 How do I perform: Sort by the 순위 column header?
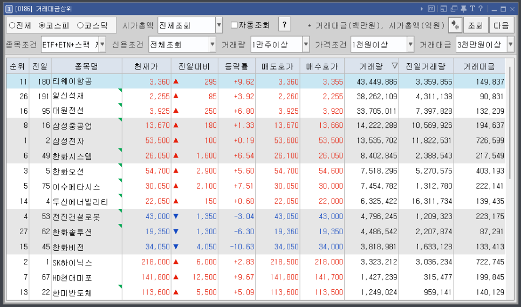click(18, 66)
